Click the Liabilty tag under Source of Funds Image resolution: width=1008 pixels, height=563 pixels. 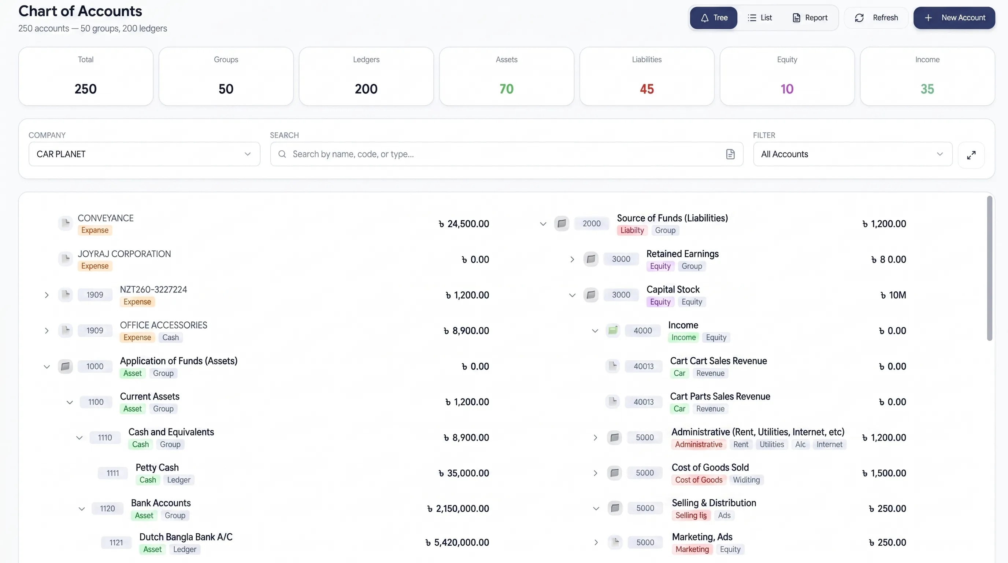[632, 230]
